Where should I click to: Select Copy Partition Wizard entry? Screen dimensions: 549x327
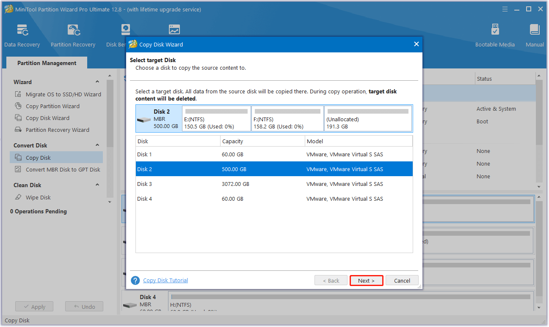click(52, 106)
